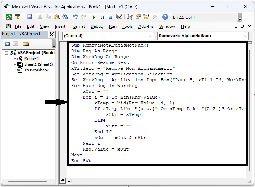Select VBAProject (Book1) in project tree
Viewport: 255px width, 187px height.
click(36, 53)
